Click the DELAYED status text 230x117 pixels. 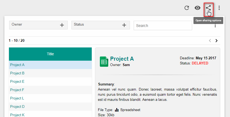[x=200, y=63]
